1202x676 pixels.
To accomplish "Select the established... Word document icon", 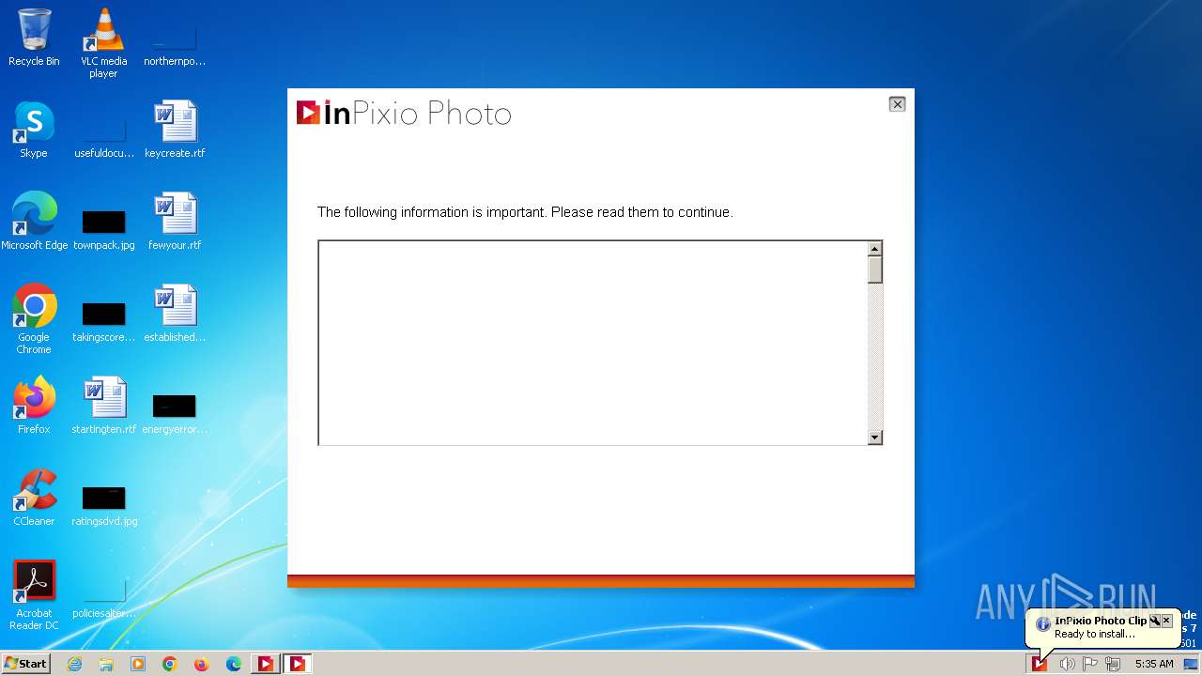I will click(x=175, y=314).
